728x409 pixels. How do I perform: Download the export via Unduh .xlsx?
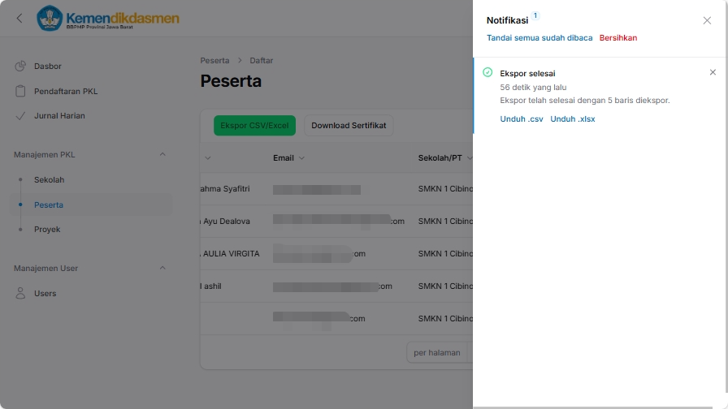tap(573, 119)
